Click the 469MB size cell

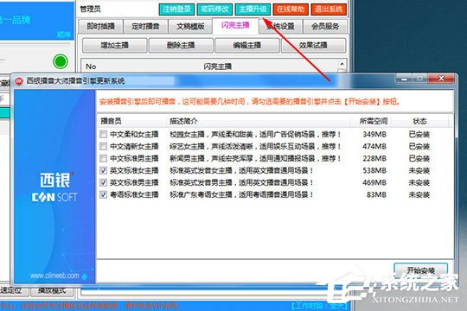[374, 183]
